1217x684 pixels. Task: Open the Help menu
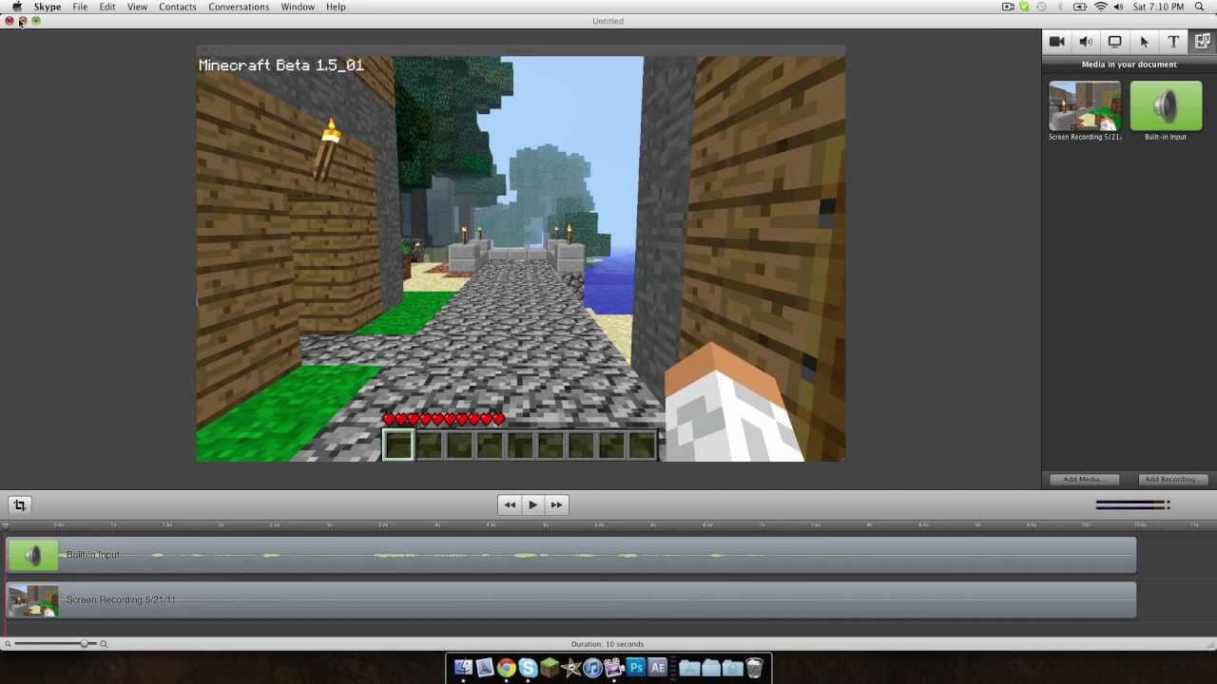tap(336, 7)
